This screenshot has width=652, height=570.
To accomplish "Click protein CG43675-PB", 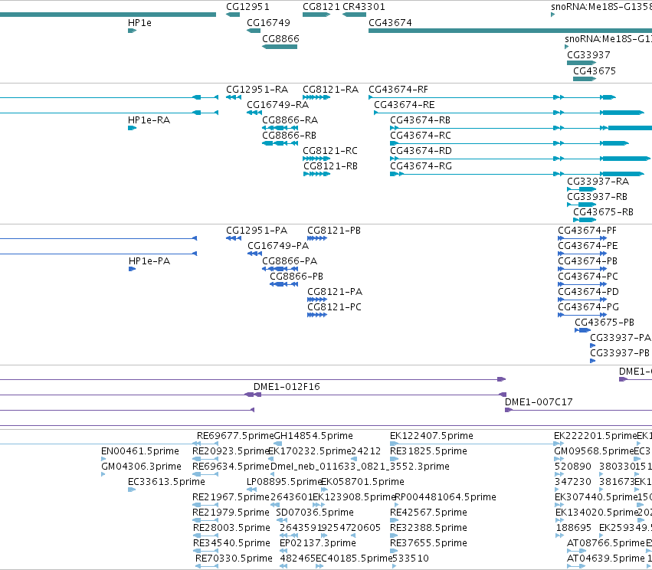I will tap(604, 323).
